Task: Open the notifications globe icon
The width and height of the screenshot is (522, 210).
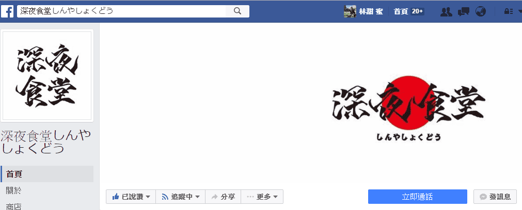Action: tap(480, 11)
